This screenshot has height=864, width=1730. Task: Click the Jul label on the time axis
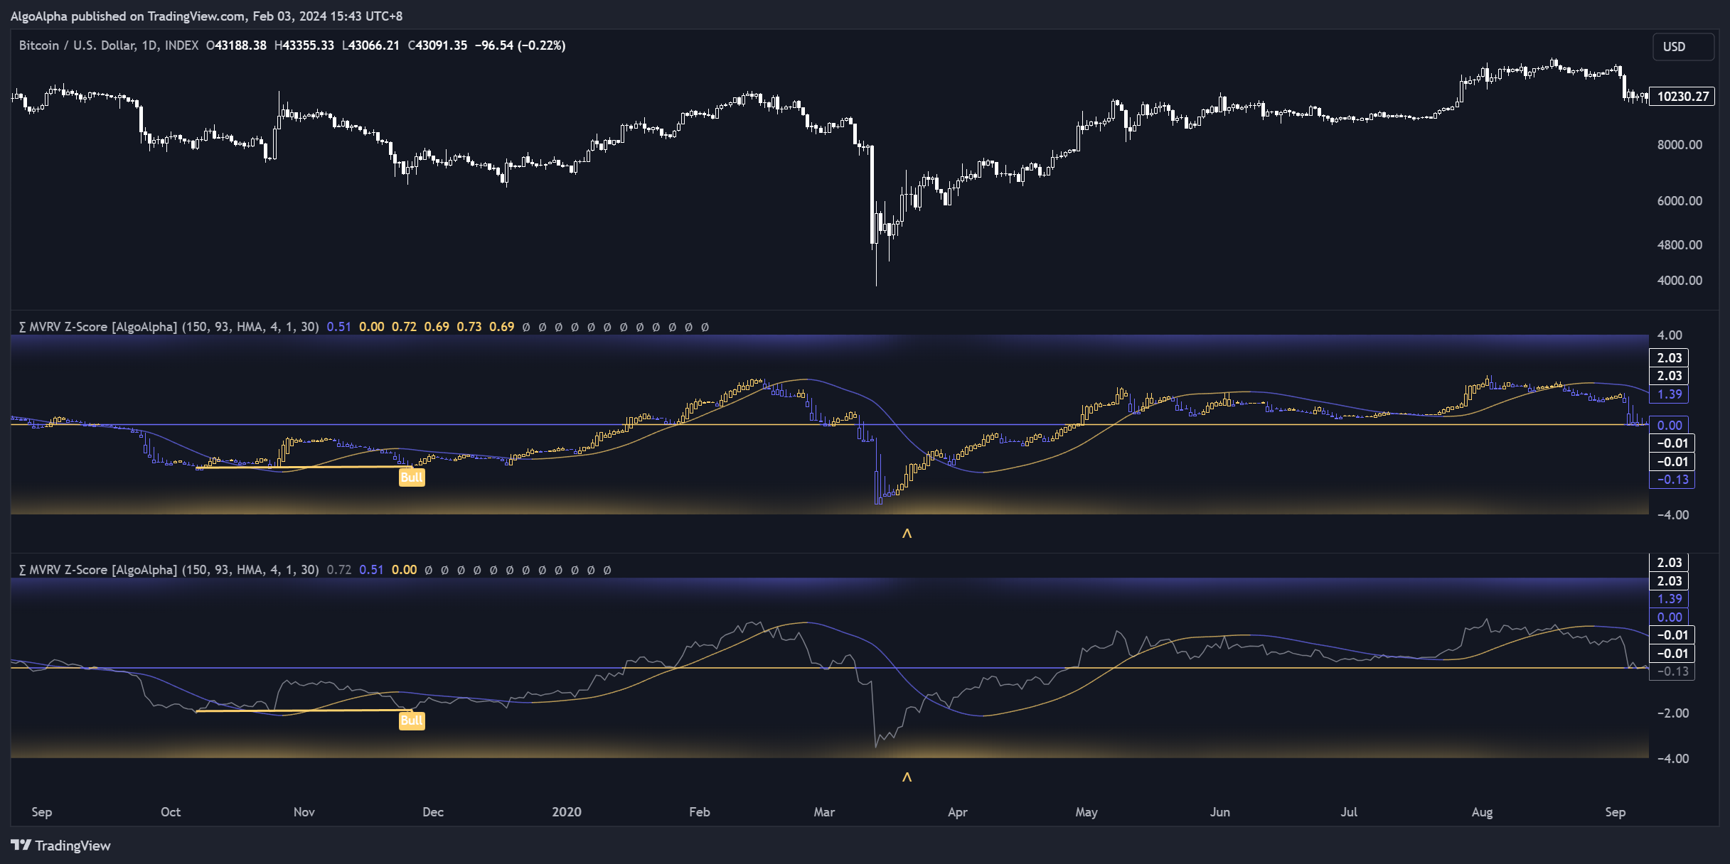click(1349, 812)
